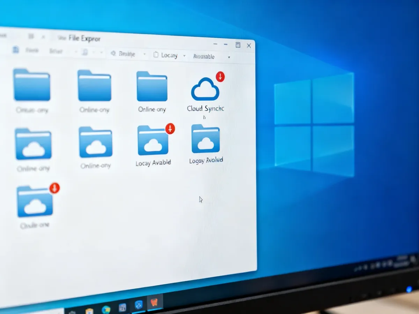Click the Clode one text label

coord(35,225)
